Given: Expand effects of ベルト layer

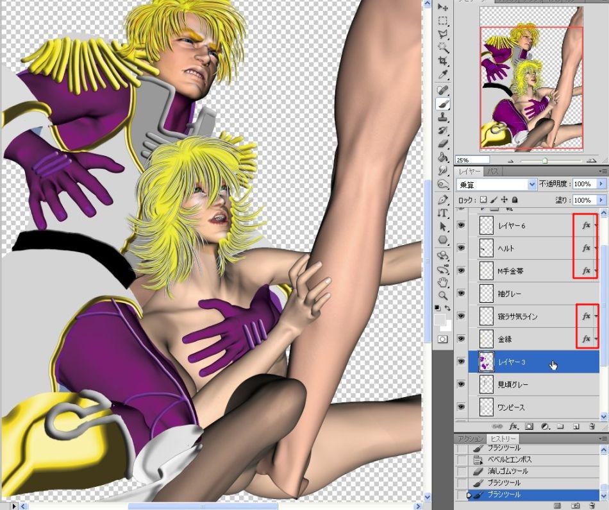Looking at the screenshot, I should [x=596, y=248].
